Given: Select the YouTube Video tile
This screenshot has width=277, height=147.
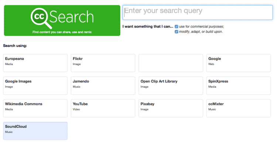Looking at the screenshot, I should click(103, 108).
